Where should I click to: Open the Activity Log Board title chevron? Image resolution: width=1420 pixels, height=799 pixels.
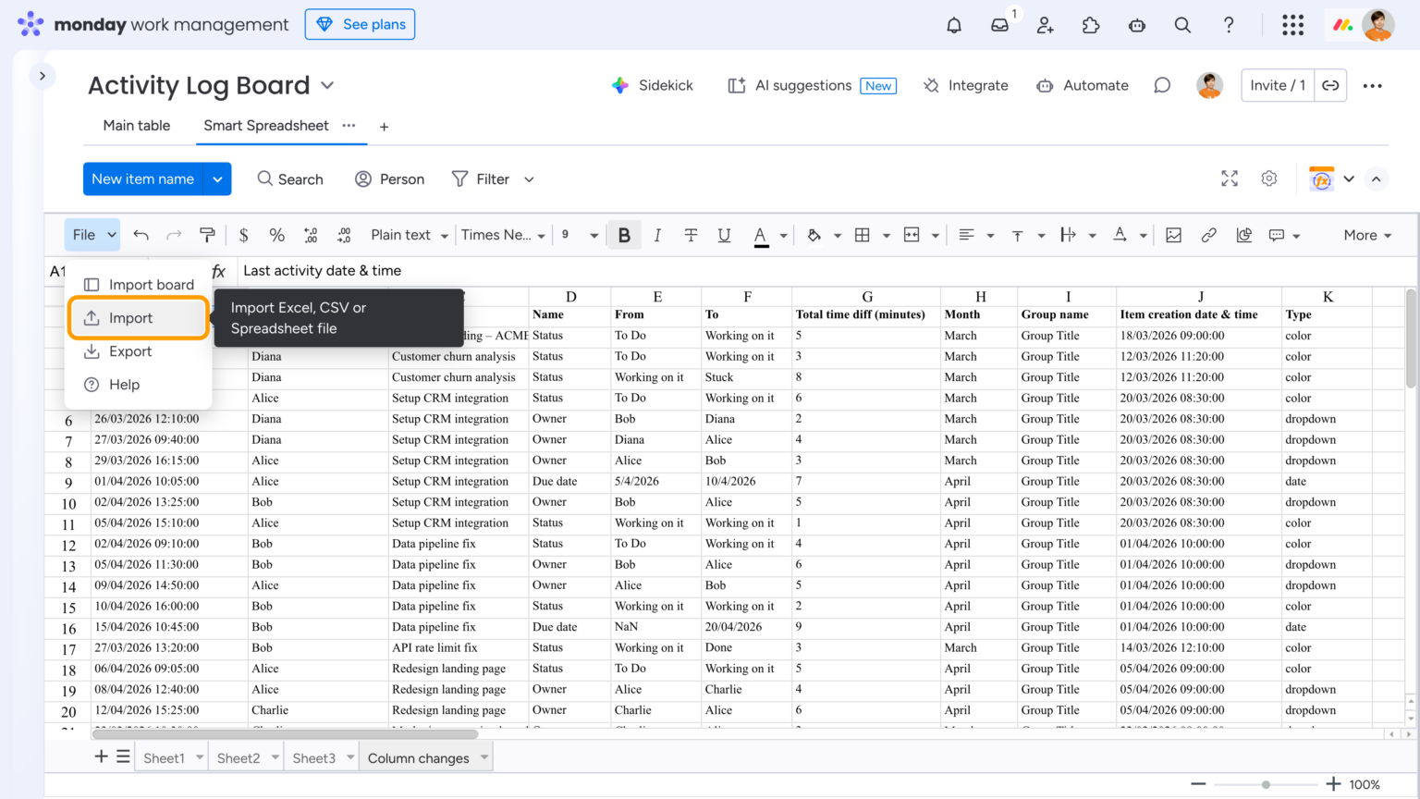[327, 85]
